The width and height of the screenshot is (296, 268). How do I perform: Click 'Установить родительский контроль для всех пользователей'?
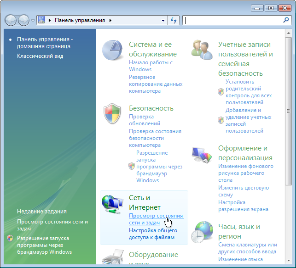pyautogui.click(x=249, y=92)
